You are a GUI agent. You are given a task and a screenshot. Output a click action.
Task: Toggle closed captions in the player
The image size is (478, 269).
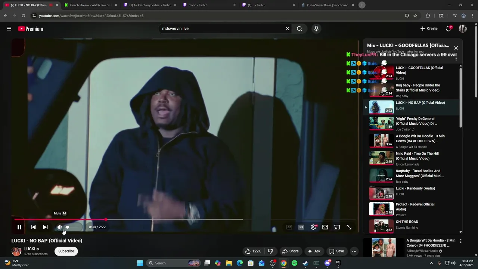(x=289, y=227)
